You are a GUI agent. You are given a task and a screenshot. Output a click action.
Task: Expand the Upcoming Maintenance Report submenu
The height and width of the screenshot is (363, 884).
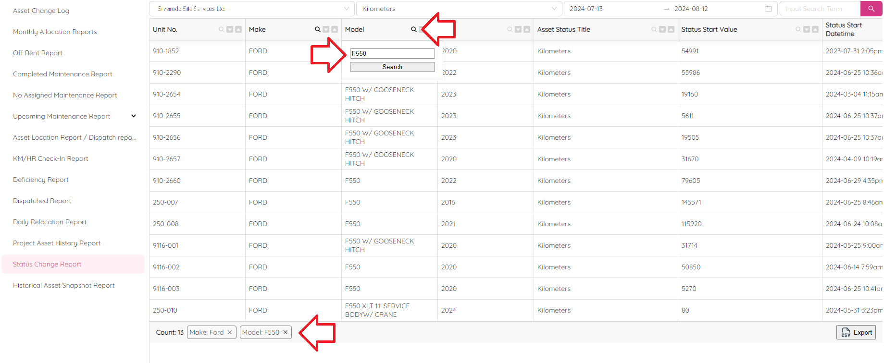point(134,116)
